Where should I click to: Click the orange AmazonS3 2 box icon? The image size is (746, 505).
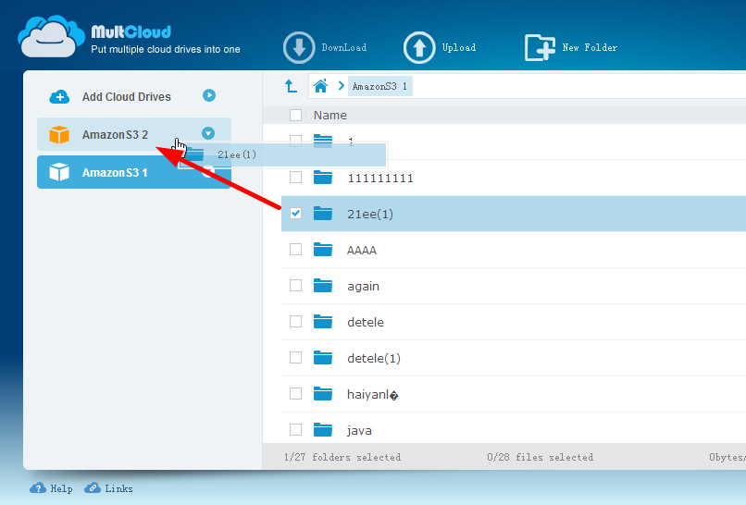pyautogui.click(x=59, y=134)
